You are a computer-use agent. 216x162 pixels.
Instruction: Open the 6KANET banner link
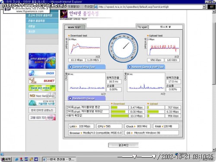(x=42, y=81)
